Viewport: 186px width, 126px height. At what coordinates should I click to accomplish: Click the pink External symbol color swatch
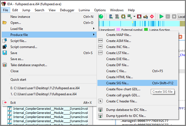point(118,29)
